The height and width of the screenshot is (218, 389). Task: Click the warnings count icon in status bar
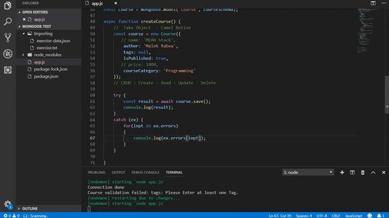[16, 216]
